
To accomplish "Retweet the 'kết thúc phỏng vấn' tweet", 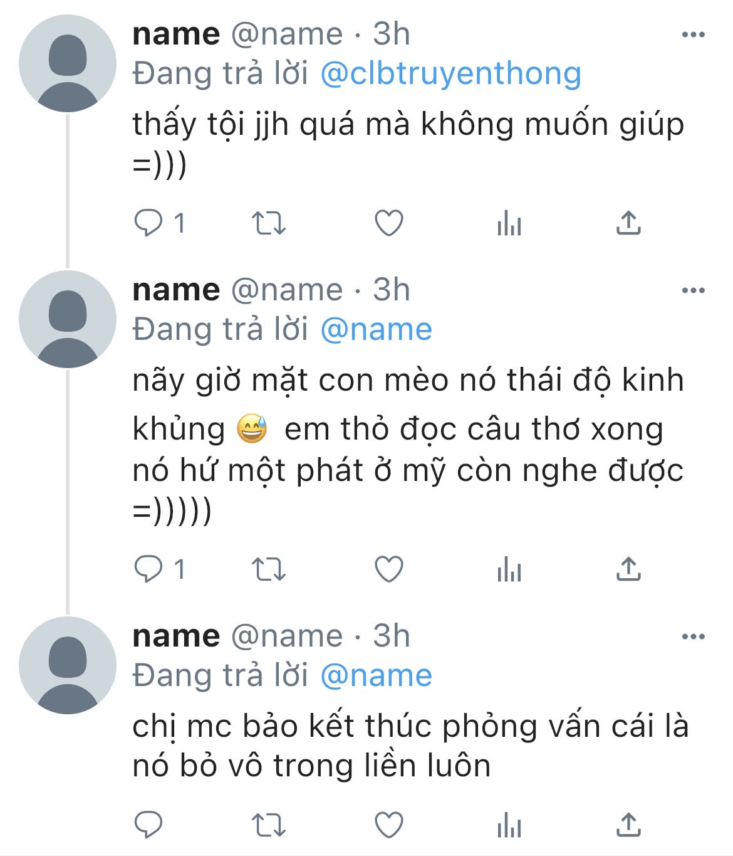I will (x=268, y=825).
